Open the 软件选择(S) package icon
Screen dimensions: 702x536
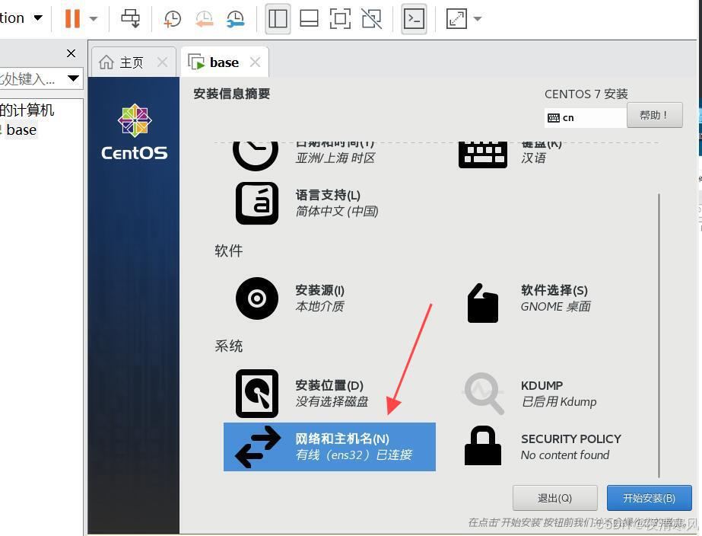483,302
